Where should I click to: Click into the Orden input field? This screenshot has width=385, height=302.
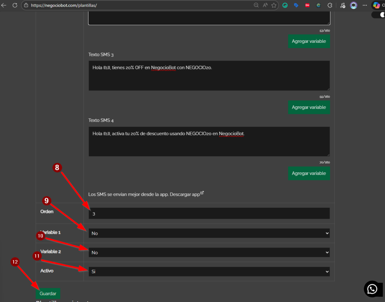pos(209,213)
